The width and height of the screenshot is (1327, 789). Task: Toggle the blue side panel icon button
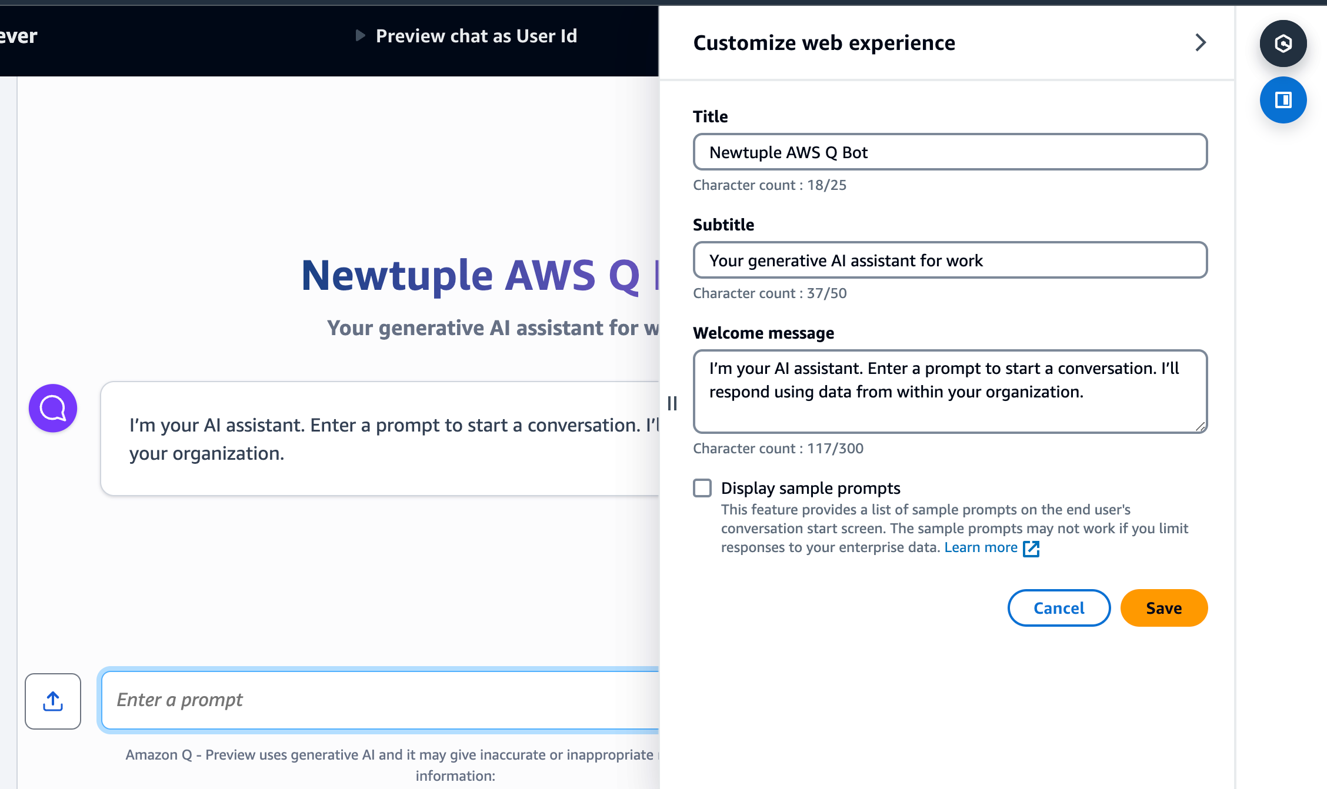(1283, 100)
